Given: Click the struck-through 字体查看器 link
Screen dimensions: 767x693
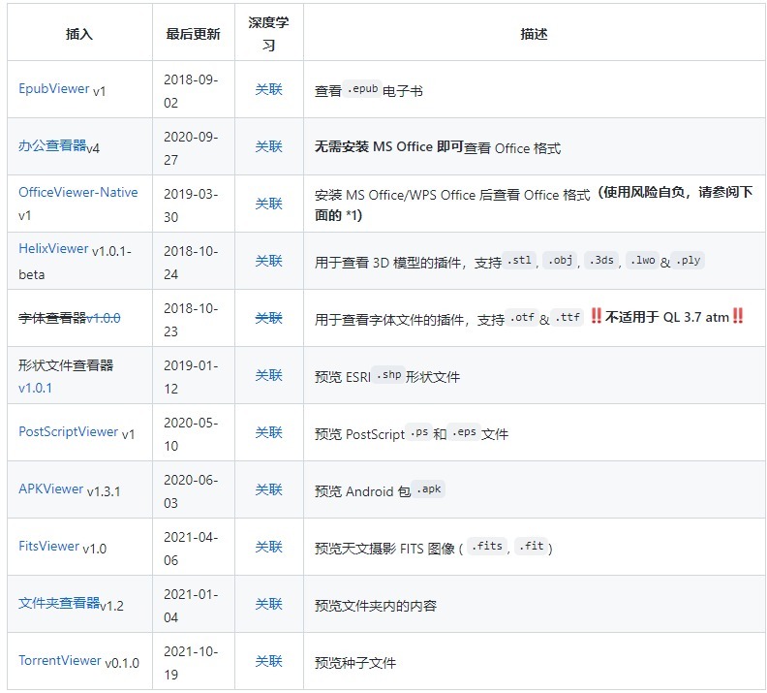Looking at the screenshot, I should pos(52,317).
